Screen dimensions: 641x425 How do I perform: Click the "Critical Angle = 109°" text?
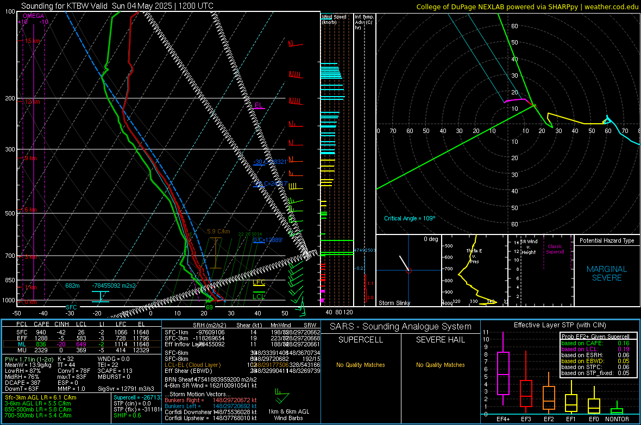pyautogui.click(x=410, y=218)
